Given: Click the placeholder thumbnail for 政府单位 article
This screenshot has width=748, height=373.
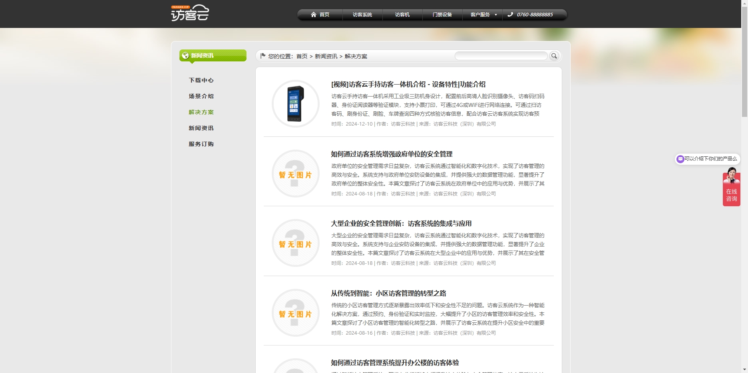Looking at the screenshot, I should click(296, 174).
